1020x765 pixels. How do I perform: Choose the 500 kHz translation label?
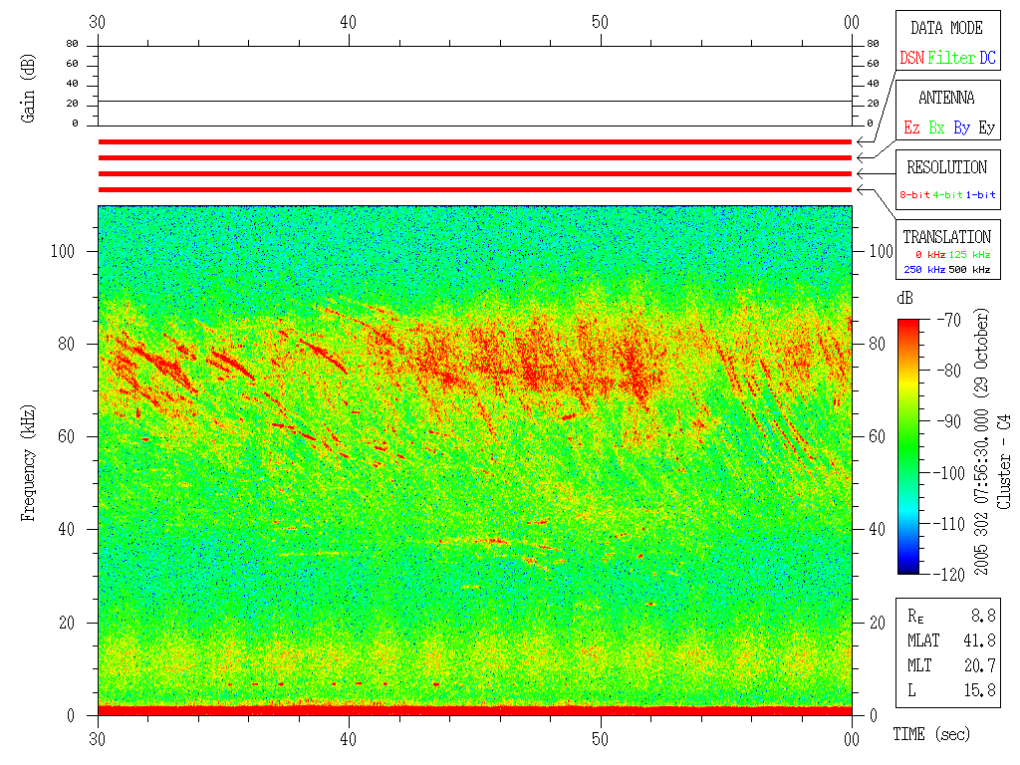pos(972,269)
